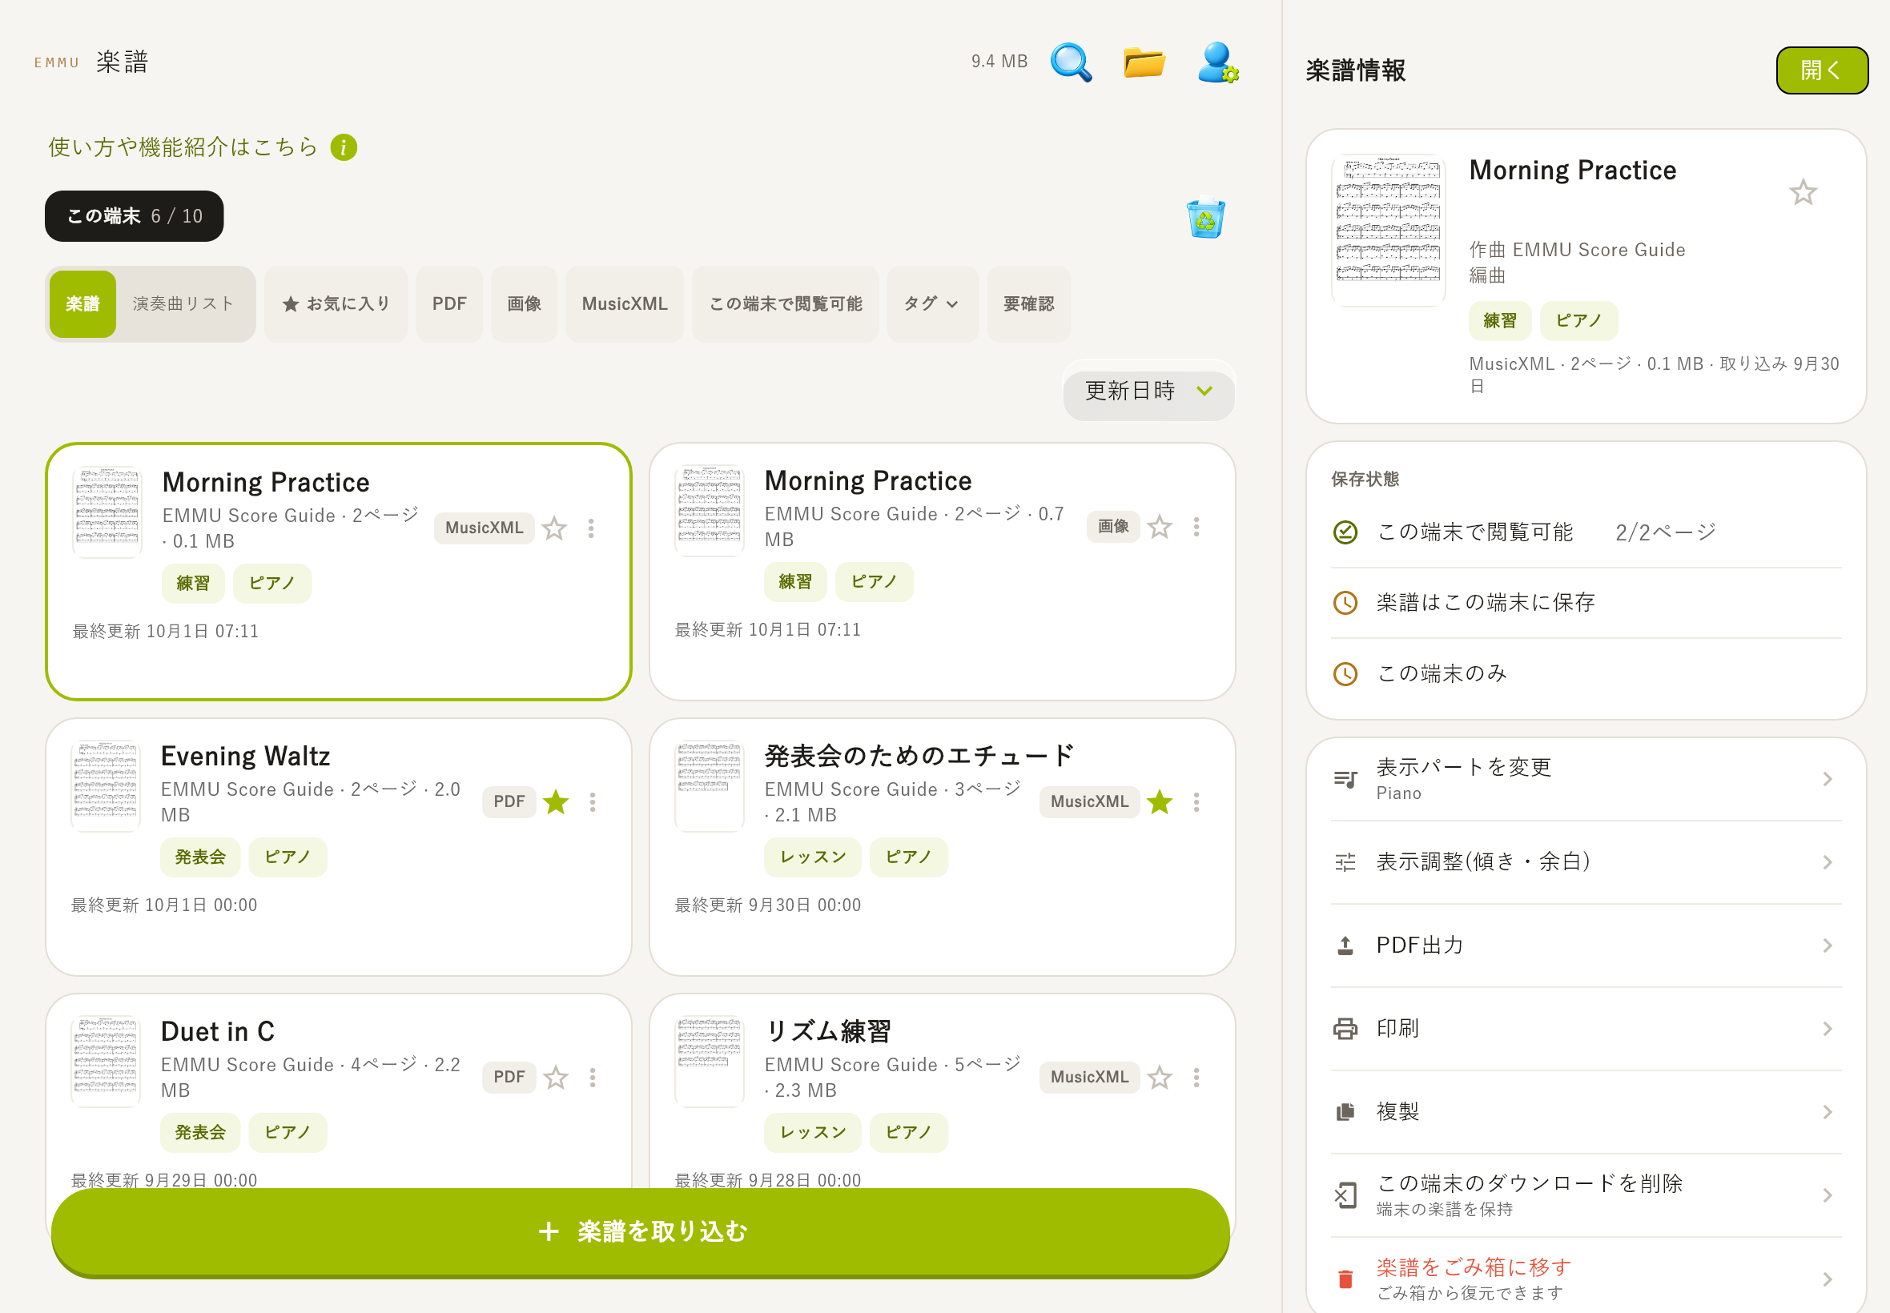Open the yellow folder icon
The image size is (1890, 1313).
click(x=1144, y=62)
